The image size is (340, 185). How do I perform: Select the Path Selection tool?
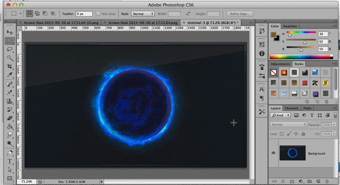click(9, 170)
